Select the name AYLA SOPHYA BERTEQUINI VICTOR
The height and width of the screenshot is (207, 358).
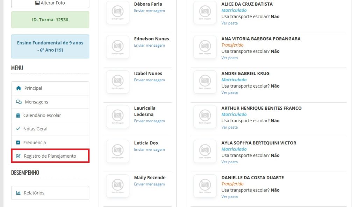pos(259,143)
